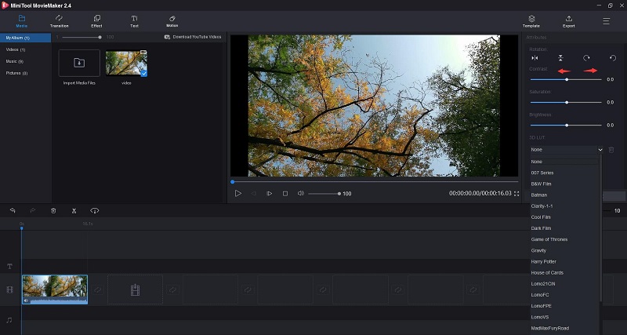Toggle fullscreen preview mode
Image resolution: width=627 pixels, height=335 pixels.
click(516, 193)
